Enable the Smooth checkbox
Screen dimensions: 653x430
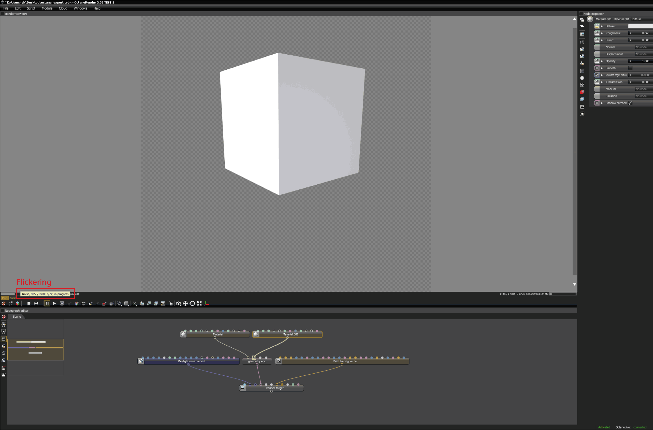(630, 68)
